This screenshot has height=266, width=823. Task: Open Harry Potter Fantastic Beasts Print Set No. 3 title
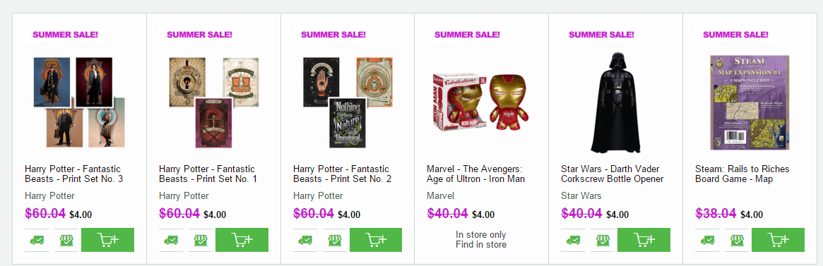[x=73, y=174]
